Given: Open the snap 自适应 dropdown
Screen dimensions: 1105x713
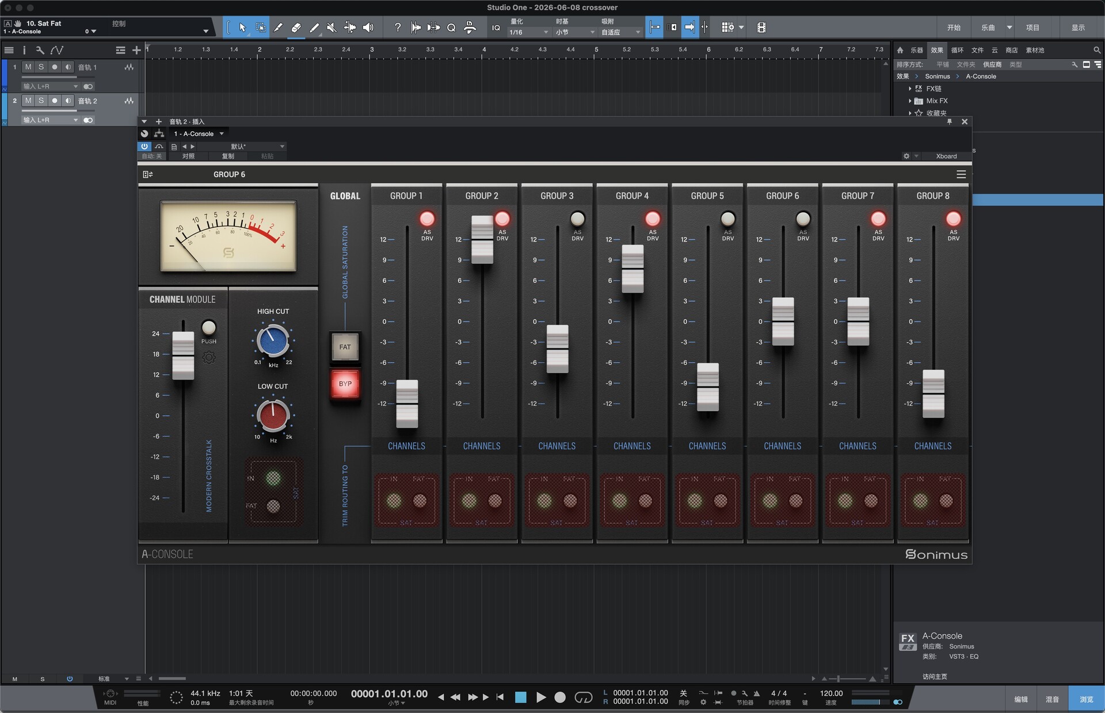Looking at the screenshot, I should click(621, 32).
